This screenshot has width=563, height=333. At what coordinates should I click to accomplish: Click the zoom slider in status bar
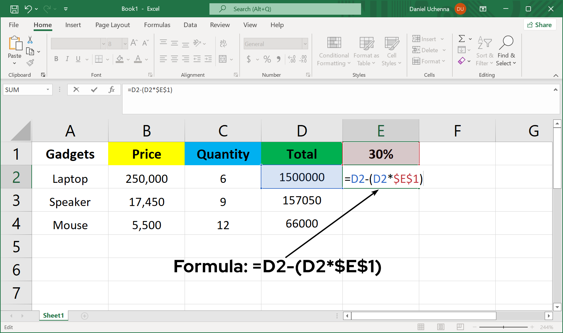(503, 327)
